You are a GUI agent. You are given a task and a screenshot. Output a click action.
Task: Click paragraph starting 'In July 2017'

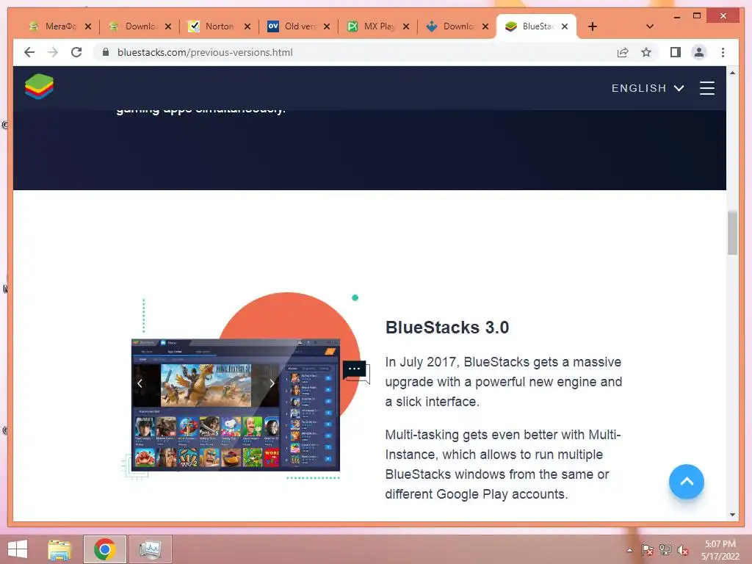click(x=504, y=382)
